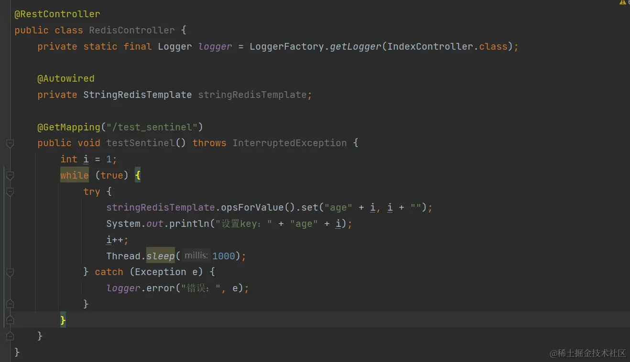Click the println method call
The image size is (630, 362).
click(x=189, y=224)
